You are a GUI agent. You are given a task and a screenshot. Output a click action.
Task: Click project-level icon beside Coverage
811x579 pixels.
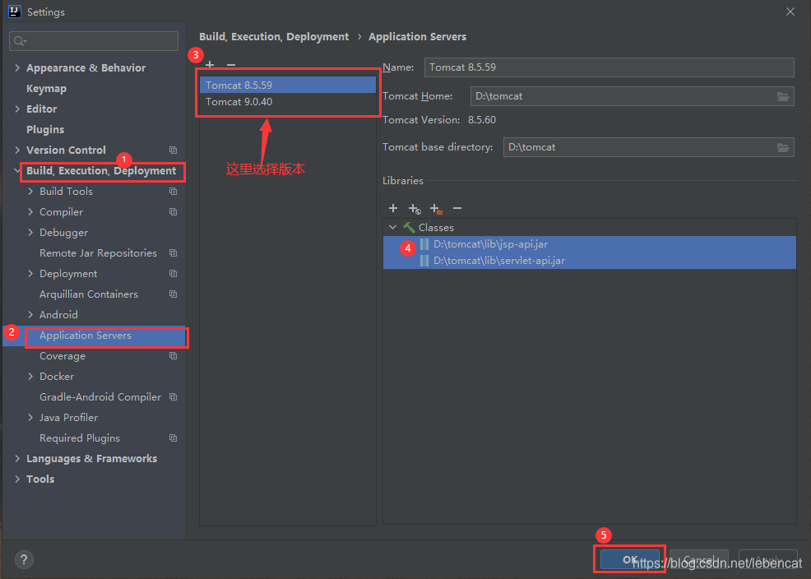pos(174,355)
